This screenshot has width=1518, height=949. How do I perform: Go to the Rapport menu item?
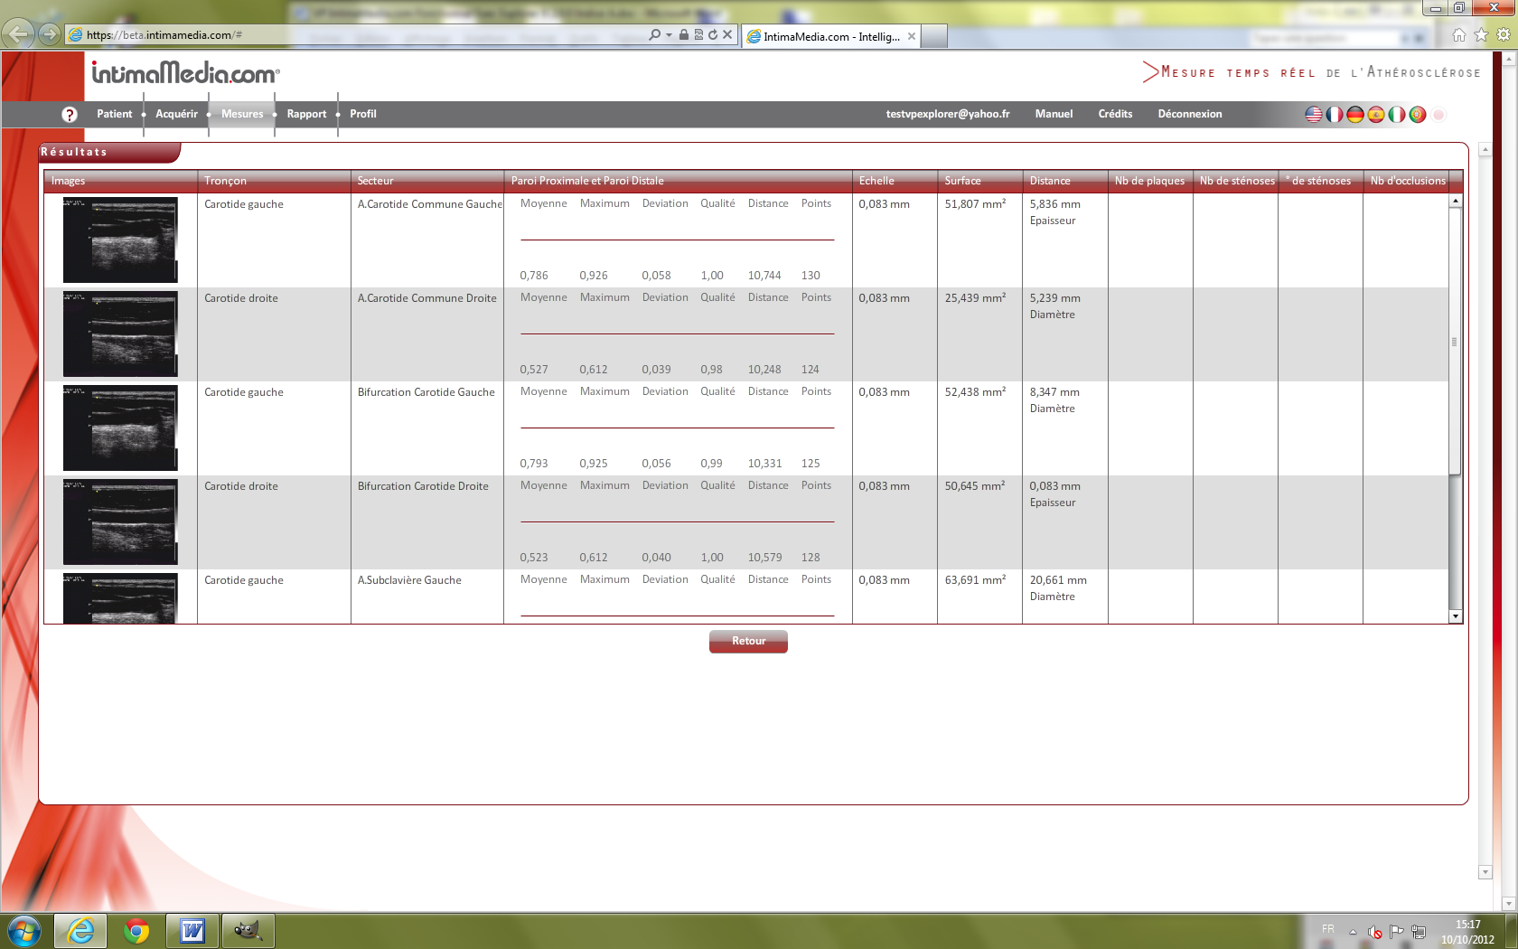click(306, 114)
